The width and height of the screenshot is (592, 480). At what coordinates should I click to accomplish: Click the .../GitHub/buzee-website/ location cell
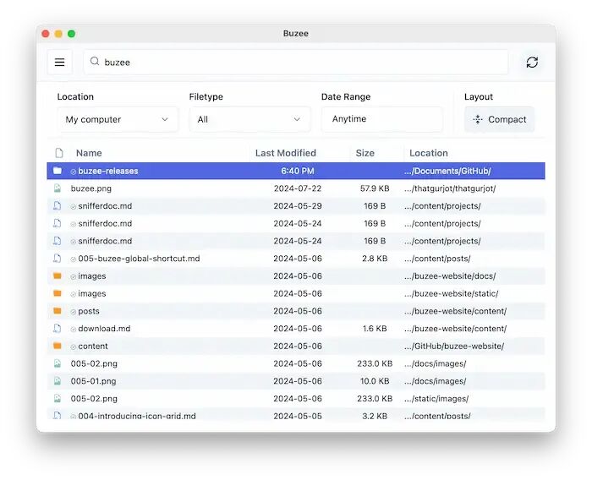coord(454,346)
